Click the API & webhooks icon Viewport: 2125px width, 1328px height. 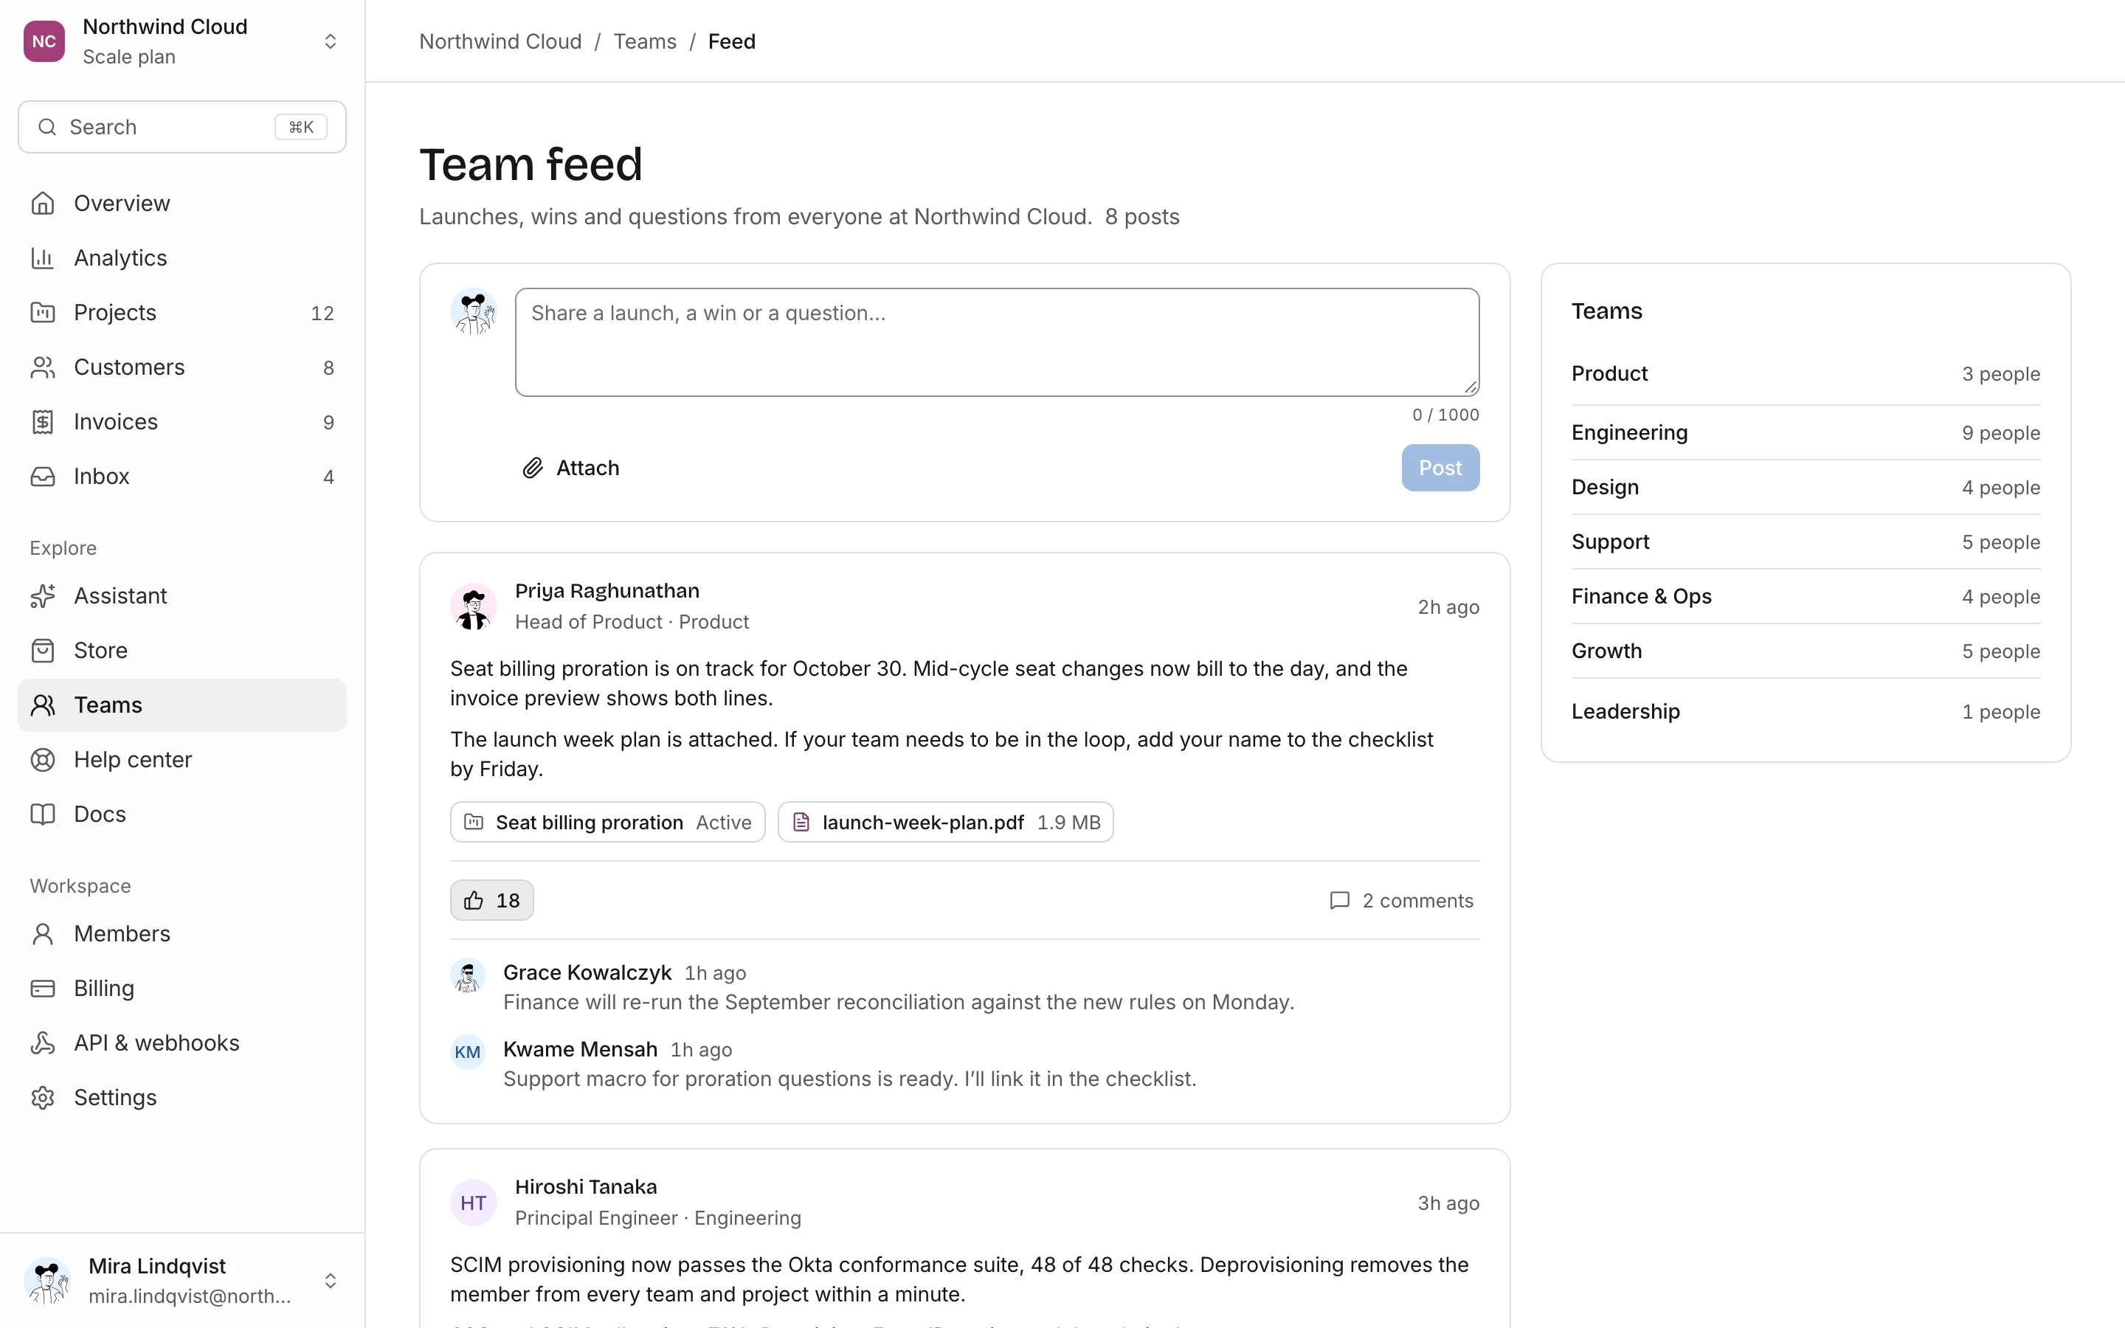tap(42, 1042)
